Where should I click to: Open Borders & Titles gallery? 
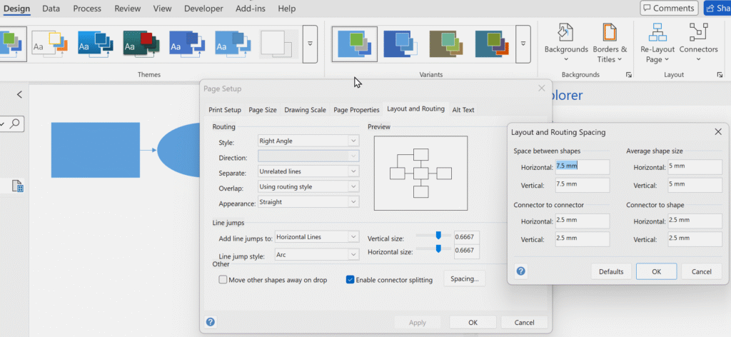click(610, 33)
